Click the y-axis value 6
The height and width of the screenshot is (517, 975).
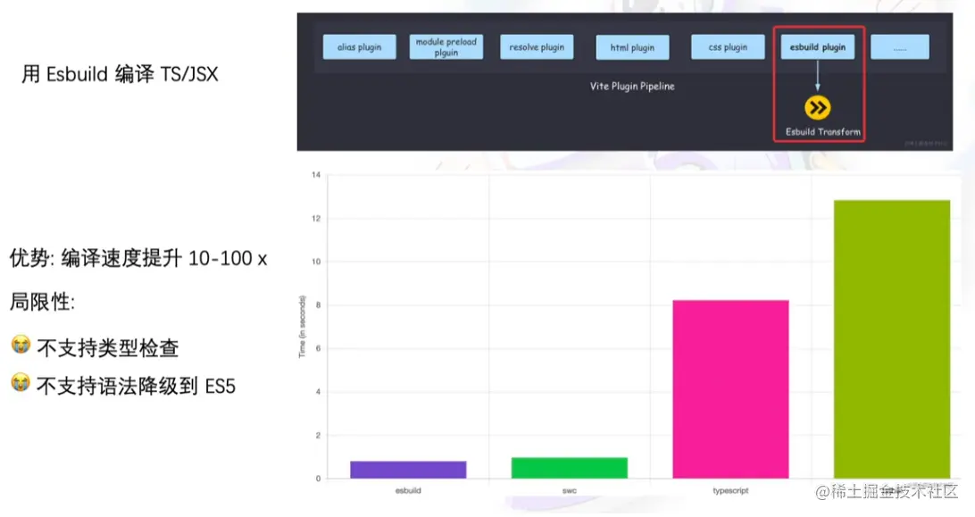point(318,348)
